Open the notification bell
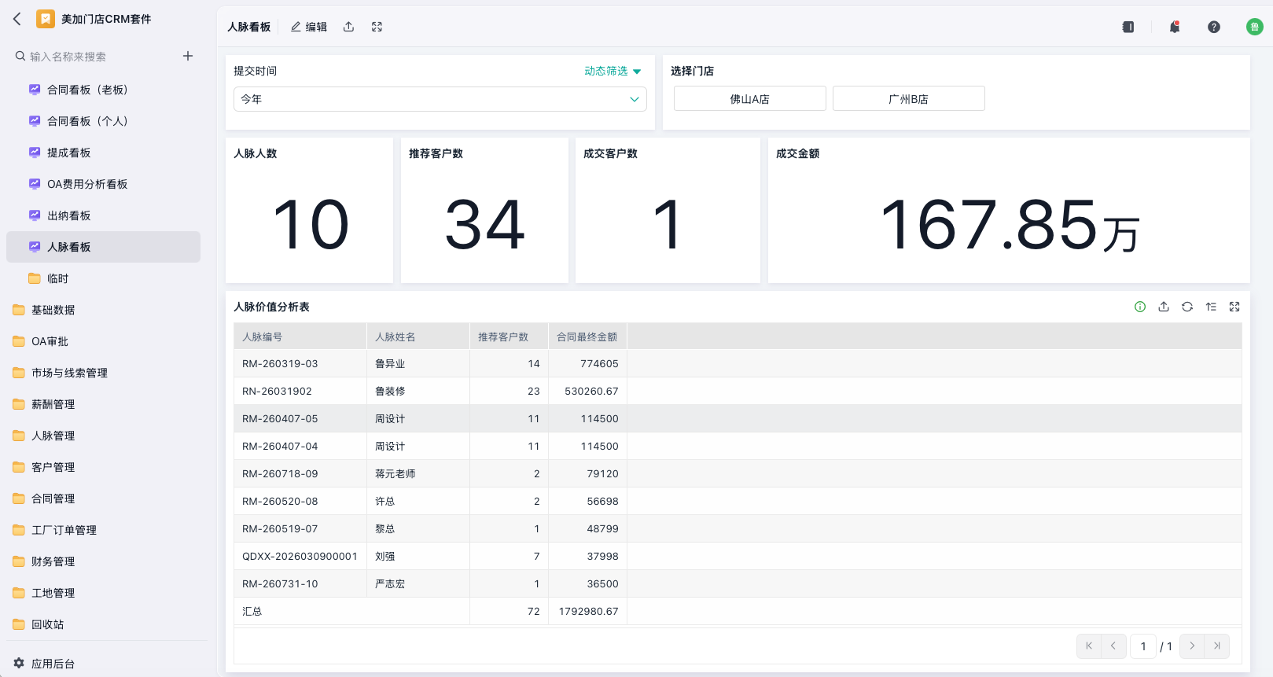This screenshot has height=677, width=1273. (x=1175, y=27)
